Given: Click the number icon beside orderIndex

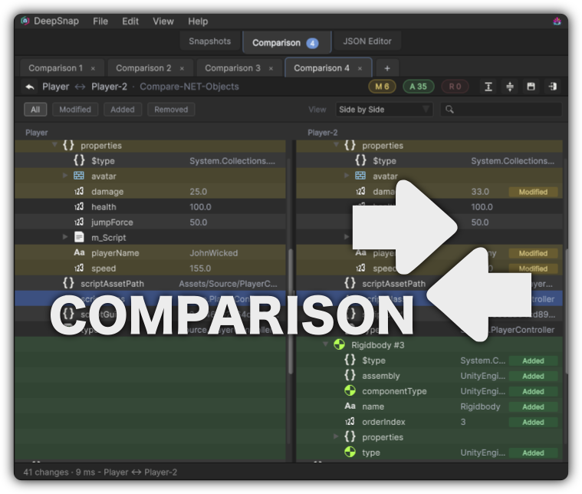Looking at the screenshot, I should 350,422.
